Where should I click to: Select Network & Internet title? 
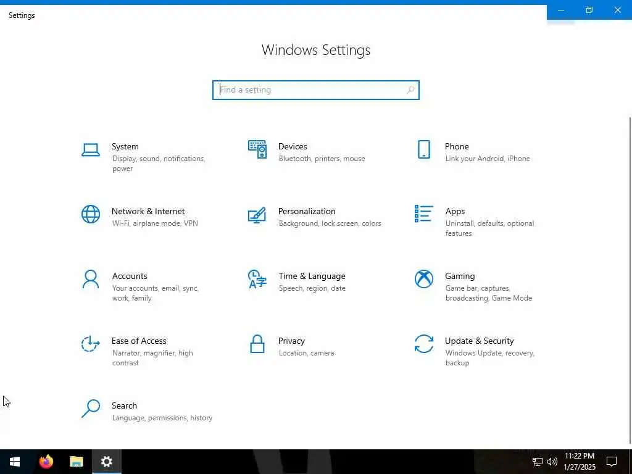(x=148, y=211)
